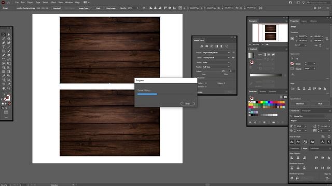Click the Discover lightbulb icon

(x=303, y=3)
